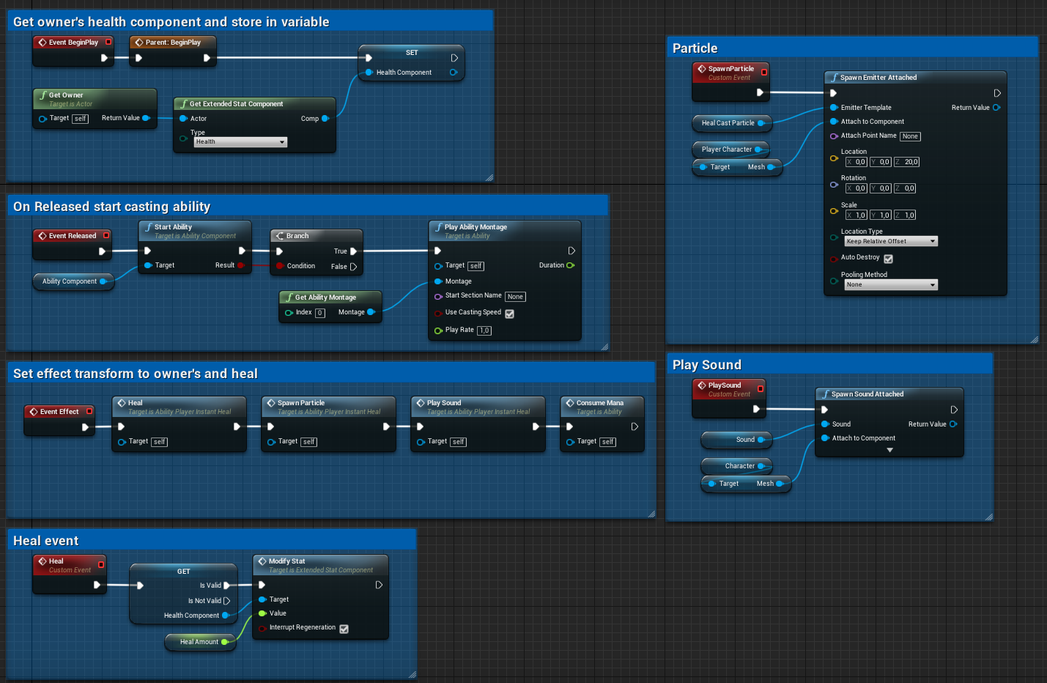Click the Heal Cast Particle variable node
The height and width of the screenshot is (683, 1047).
728,123
